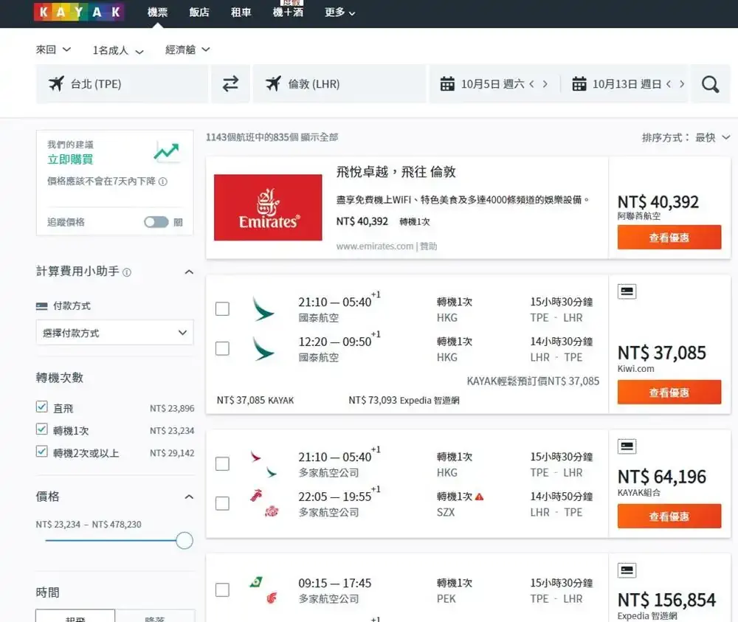
Task: Collapse the 計算費用小助手 section
Action: (189, 272)
